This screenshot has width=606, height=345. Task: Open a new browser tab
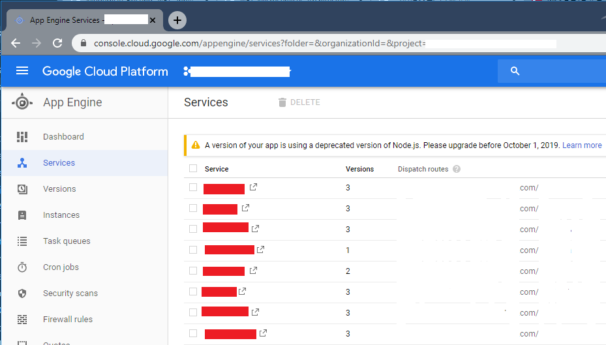(x=177, y=20)
